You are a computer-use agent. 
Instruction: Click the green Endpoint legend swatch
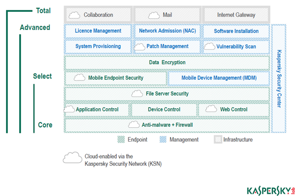click(121, 139)
